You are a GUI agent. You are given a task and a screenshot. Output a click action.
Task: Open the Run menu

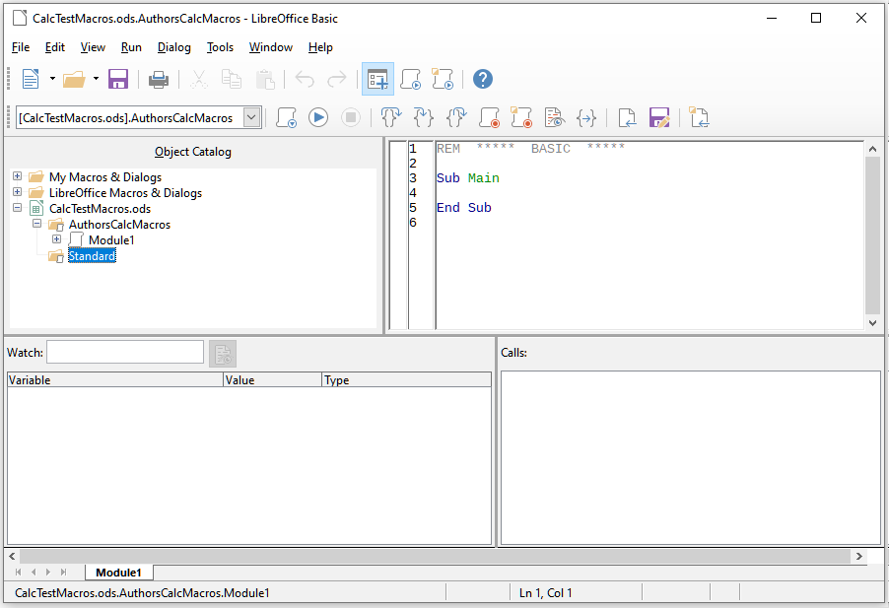click(131, 46)
